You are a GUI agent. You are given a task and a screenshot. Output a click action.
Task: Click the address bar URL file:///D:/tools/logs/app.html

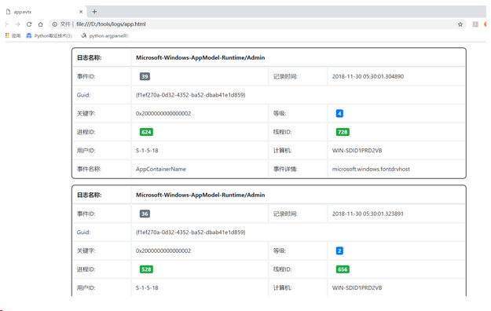[x=111, y=24]
